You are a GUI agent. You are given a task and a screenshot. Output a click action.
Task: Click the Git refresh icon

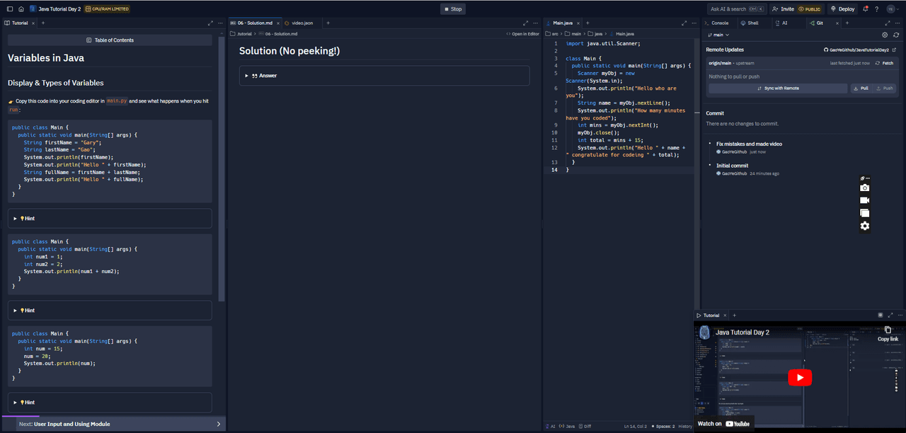[x=896, y=35]
